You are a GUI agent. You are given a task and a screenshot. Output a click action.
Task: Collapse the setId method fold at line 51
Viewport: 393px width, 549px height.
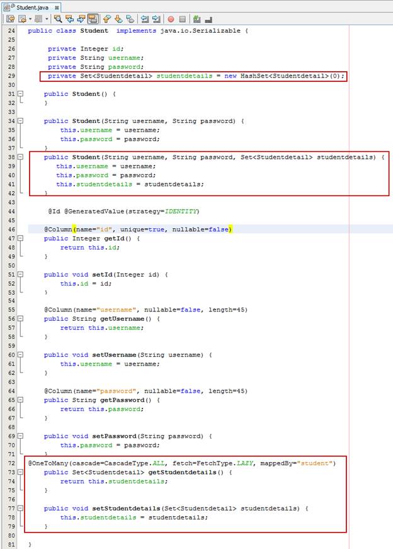pyautogui.click(x=20, y=274)
